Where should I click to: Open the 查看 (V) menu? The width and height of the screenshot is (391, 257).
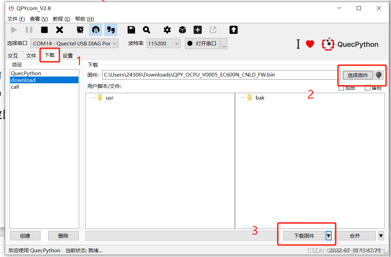click(x=39, y=19)
